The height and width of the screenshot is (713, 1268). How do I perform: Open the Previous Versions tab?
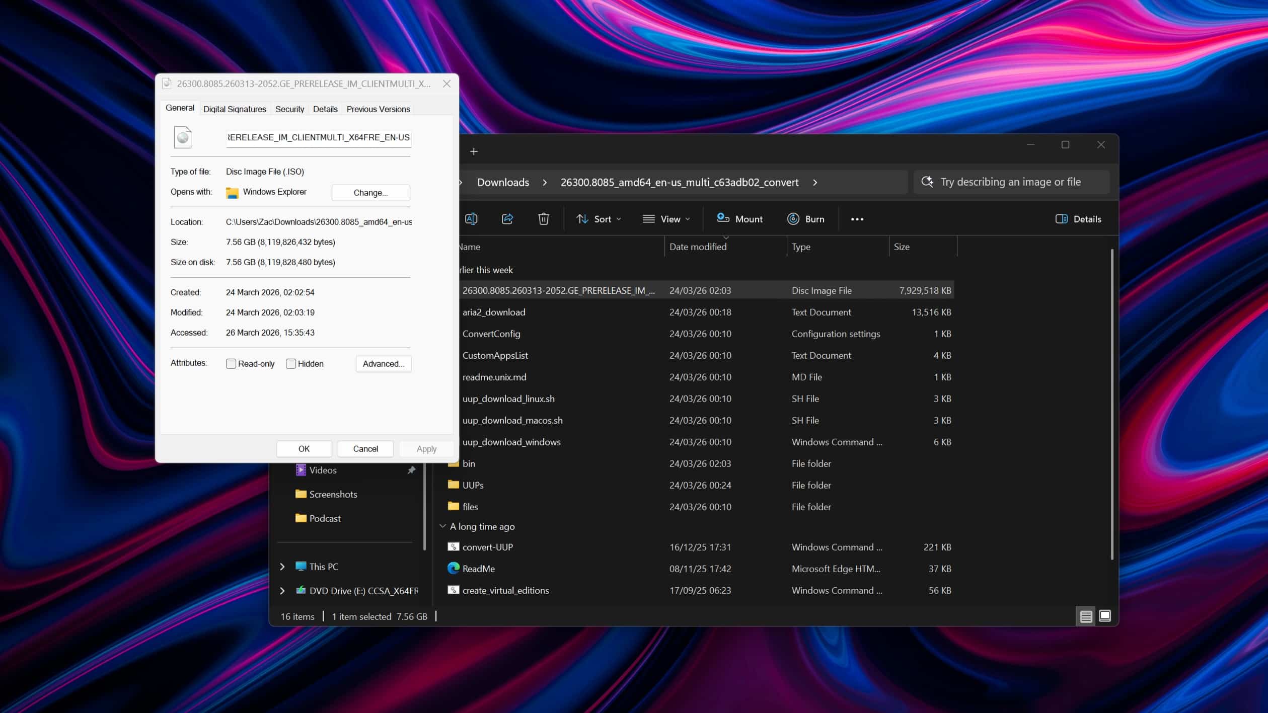point(378,109)
